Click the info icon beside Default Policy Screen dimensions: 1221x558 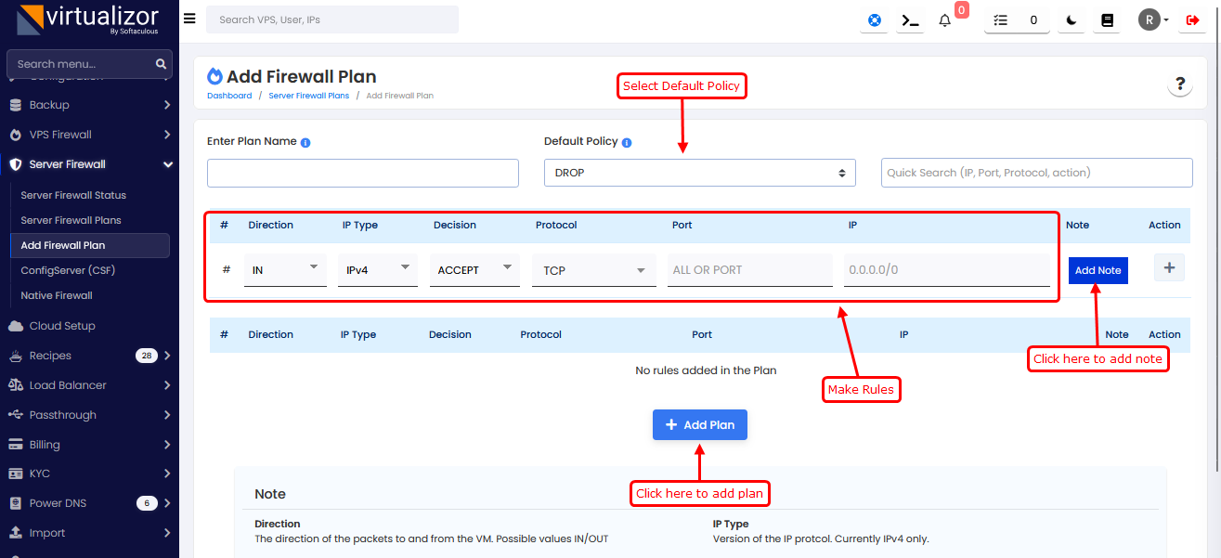[x=627, y=143]
